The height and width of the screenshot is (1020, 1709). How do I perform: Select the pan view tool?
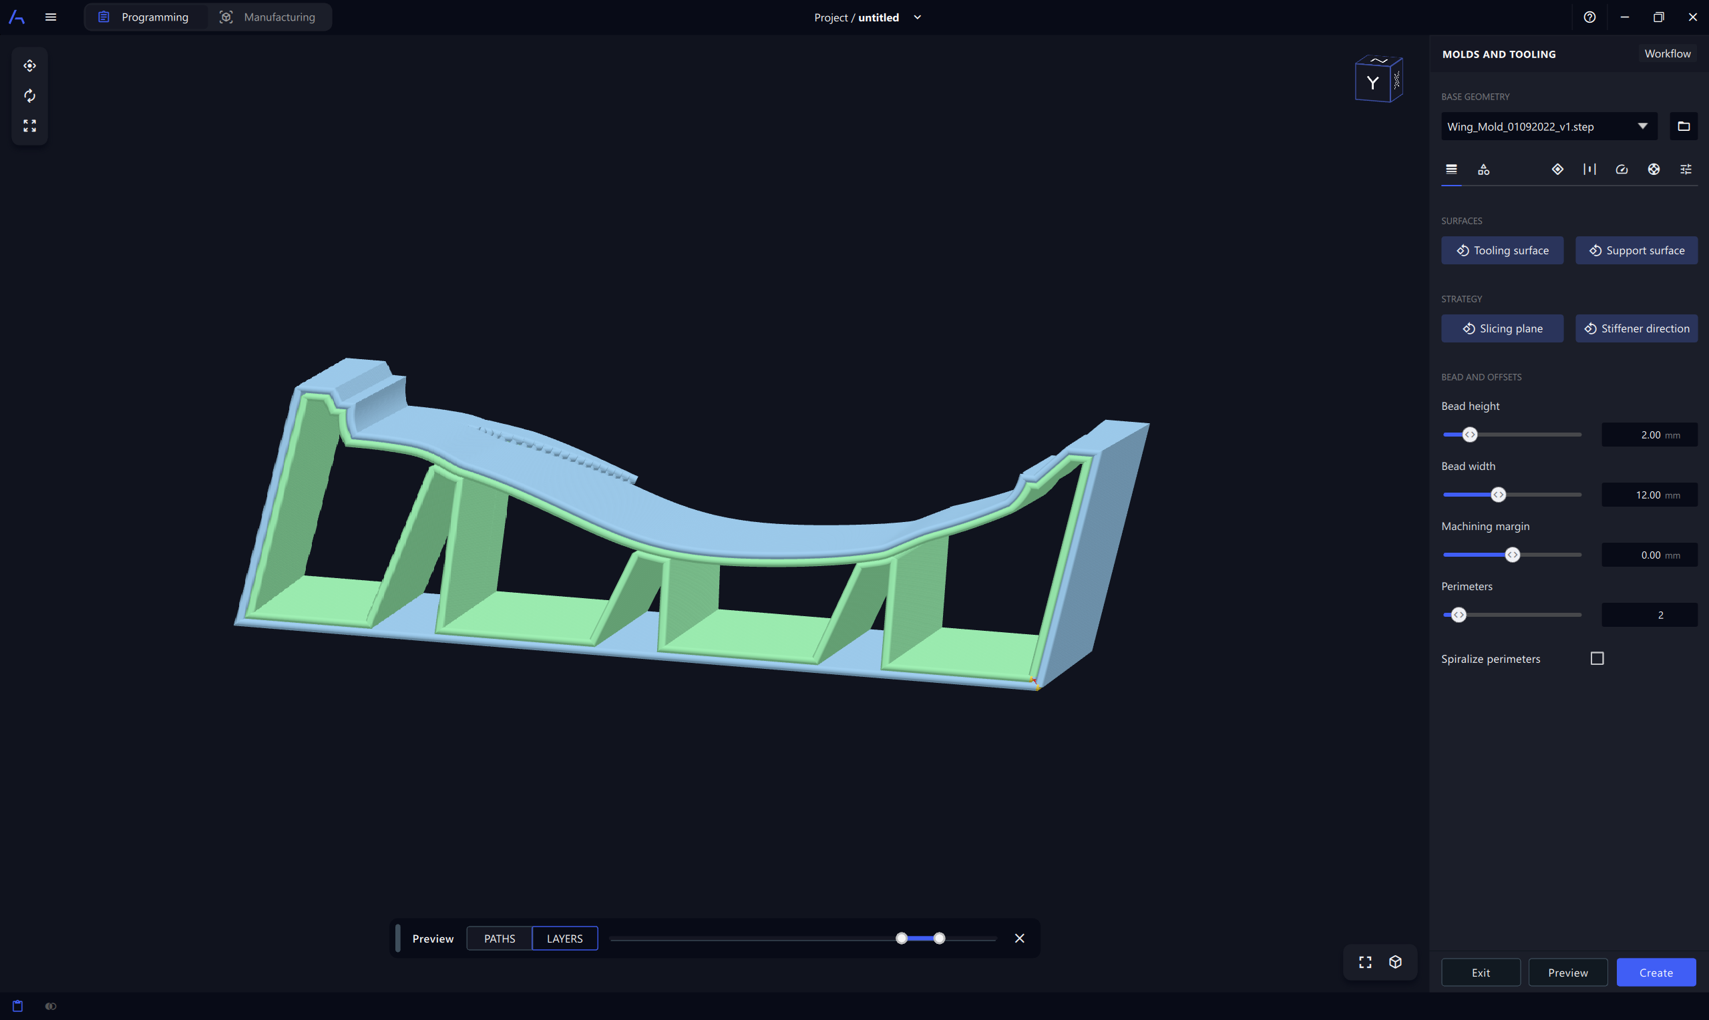pyautogui.click(x=29, y=66)
